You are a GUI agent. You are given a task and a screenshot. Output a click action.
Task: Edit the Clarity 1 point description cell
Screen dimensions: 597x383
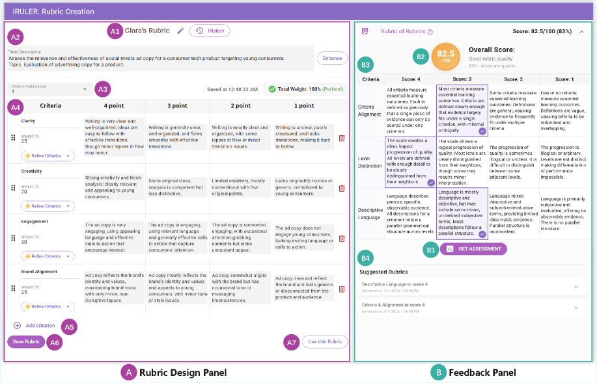point(304,137)
